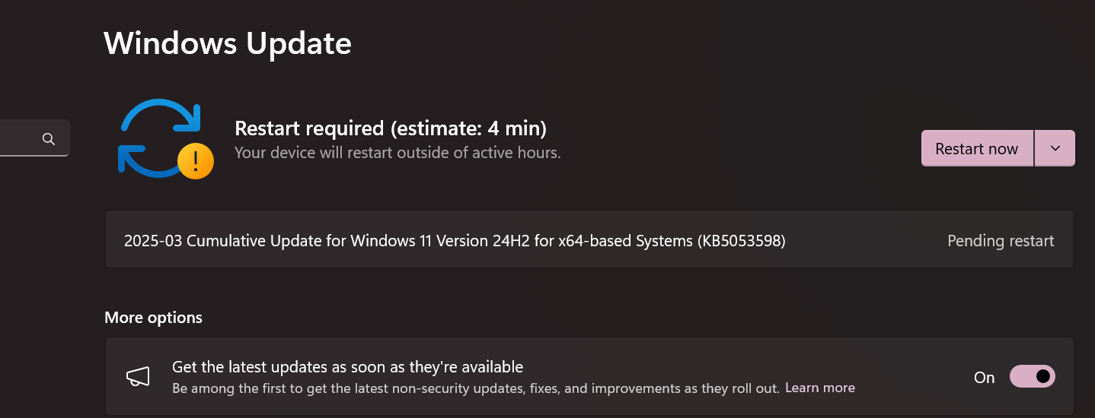Click the blue sync arrows update icon
1095x418 pixels.
160,138
